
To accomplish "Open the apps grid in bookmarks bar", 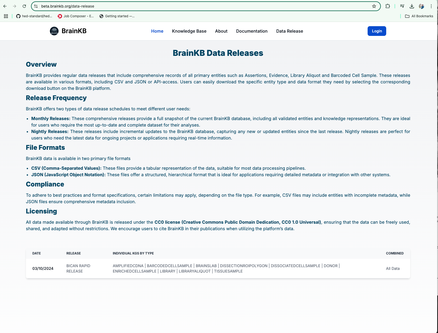I will tap(6, 16).
